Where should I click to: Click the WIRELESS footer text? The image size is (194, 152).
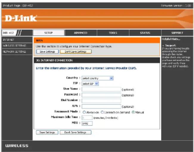point(17,146)
